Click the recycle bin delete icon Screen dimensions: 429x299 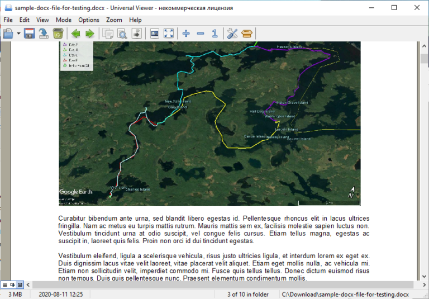[x=58, y=34]
